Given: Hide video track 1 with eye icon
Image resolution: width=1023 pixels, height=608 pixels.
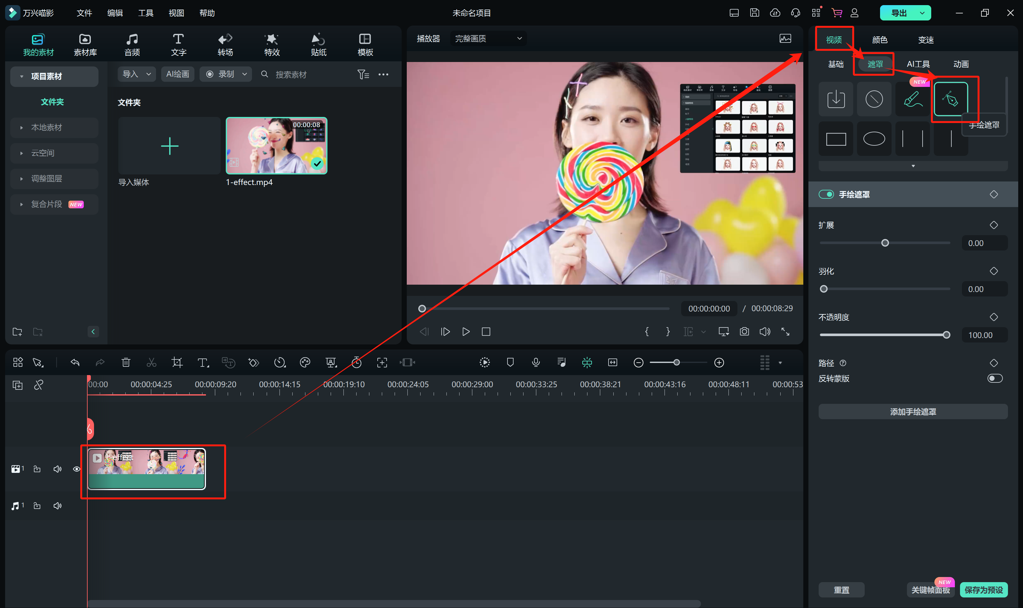Looking at the screenshot, I should click(77, 469).
